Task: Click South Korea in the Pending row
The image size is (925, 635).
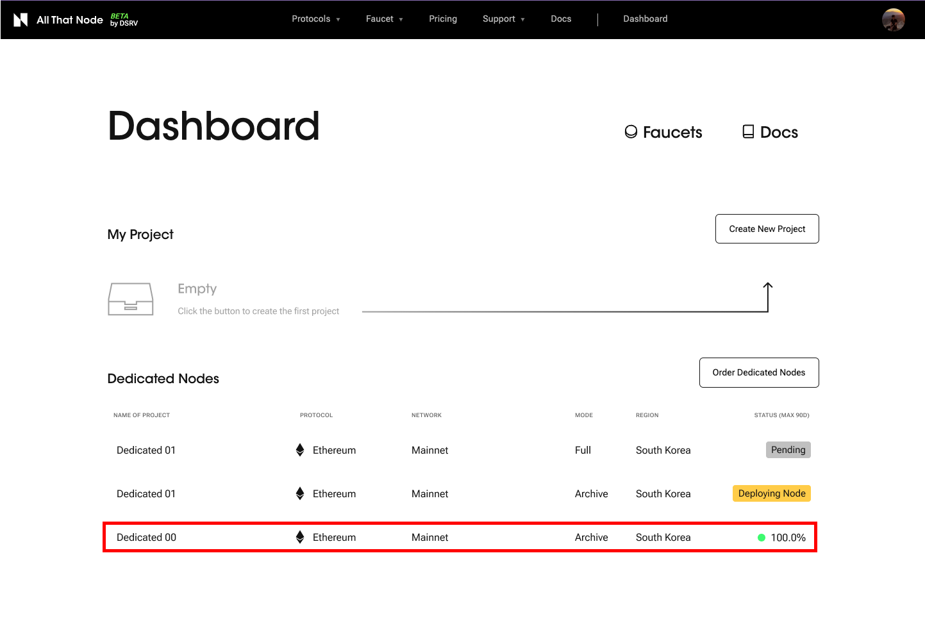Action: (x=663, y=450)
